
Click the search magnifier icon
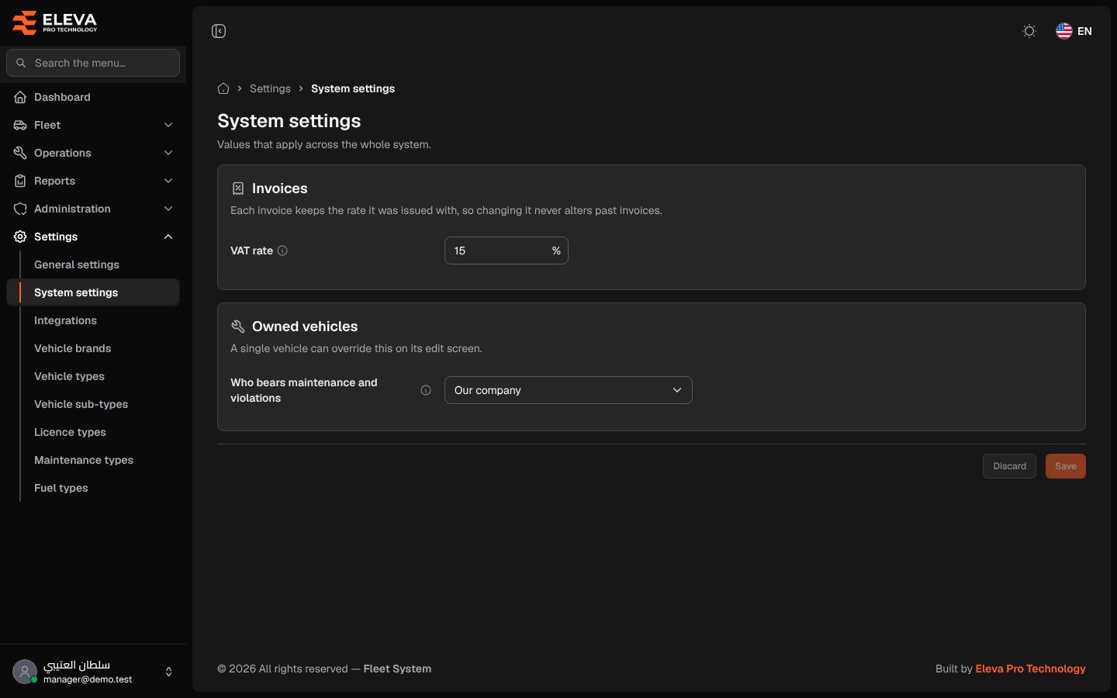(x=21, y=63)
